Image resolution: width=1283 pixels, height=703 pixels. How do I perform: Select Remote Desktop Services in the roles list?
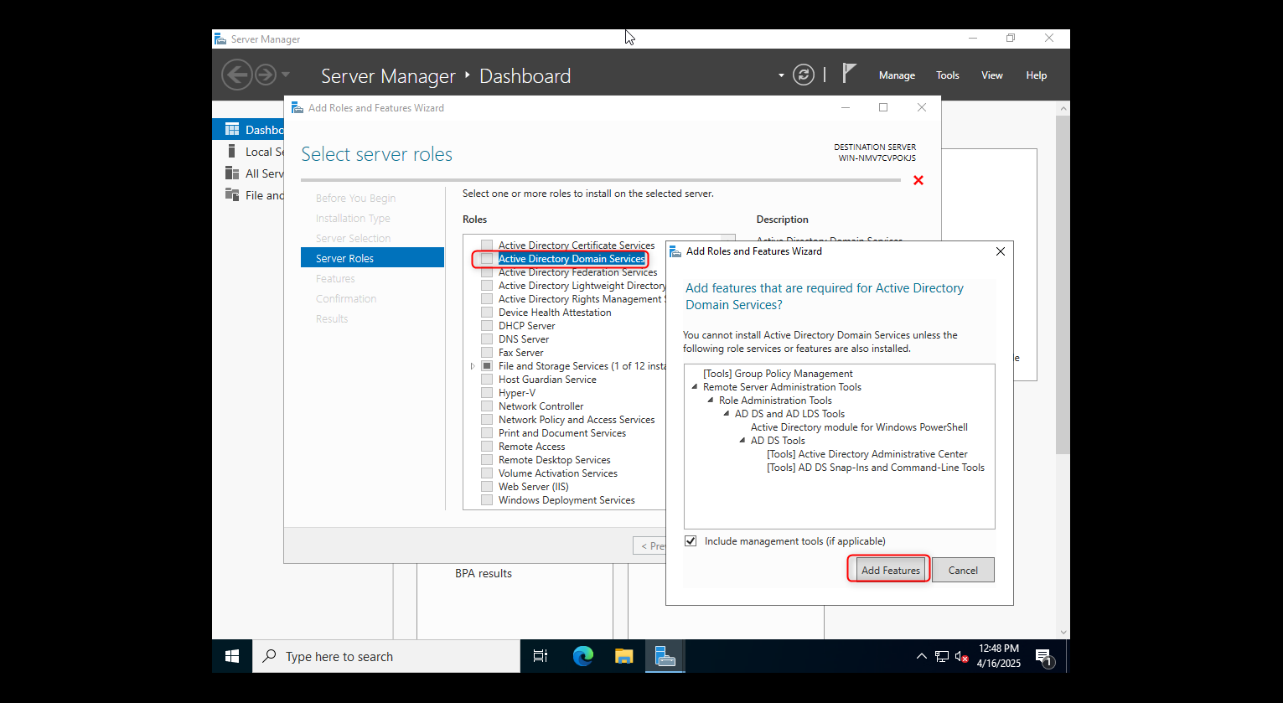pos(554,460)
